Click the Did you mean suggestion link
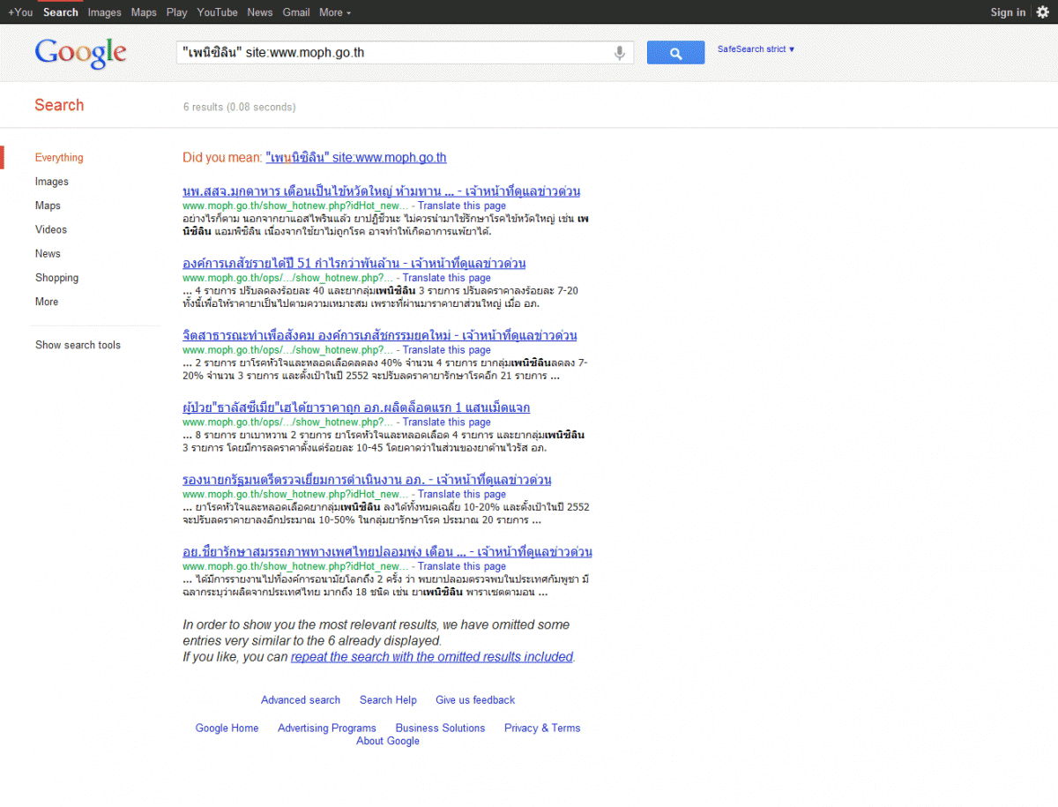Screen dimensions: 1058x807 pyautogui.click(x=356, y=158)
